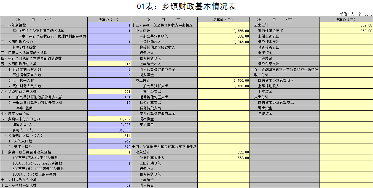Click the 项目（一） column header
Screen dimensions: 373x188
click(x=44, y=20)
